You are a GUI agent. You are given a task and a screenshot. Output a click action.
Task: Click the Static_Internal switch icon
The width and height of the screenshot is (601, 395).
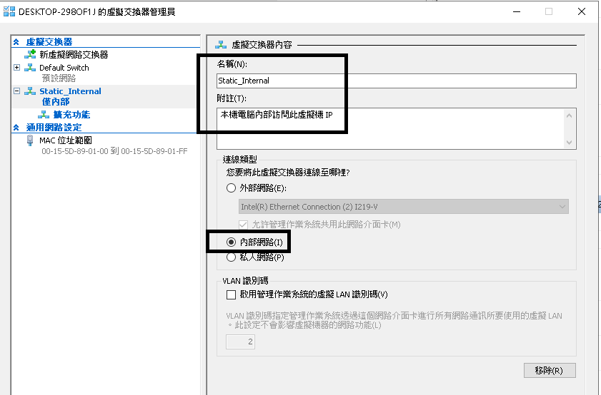point(30,91)
